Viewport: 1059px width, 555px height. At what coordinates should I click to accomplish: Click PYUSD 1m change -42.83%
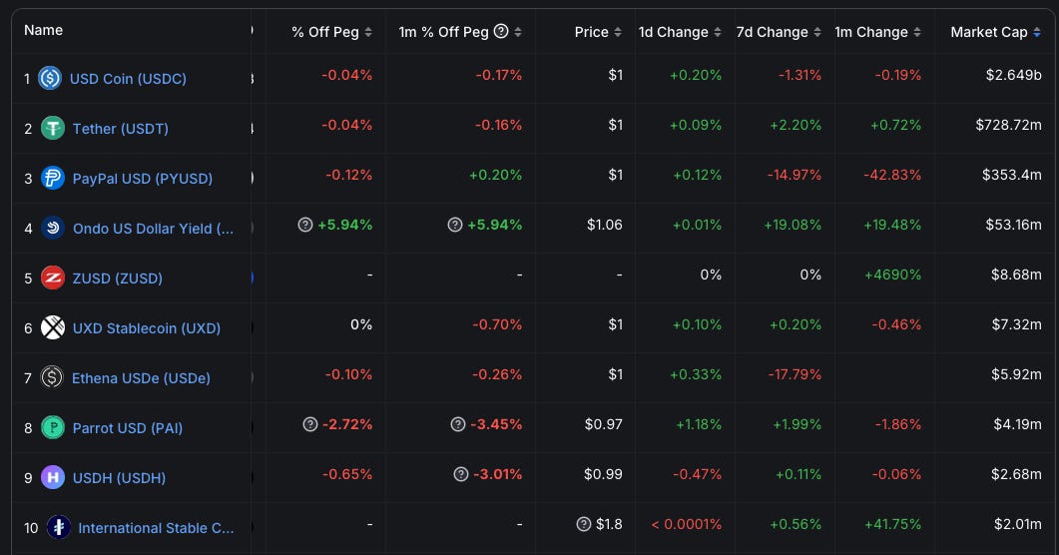(x=892, y=175)
